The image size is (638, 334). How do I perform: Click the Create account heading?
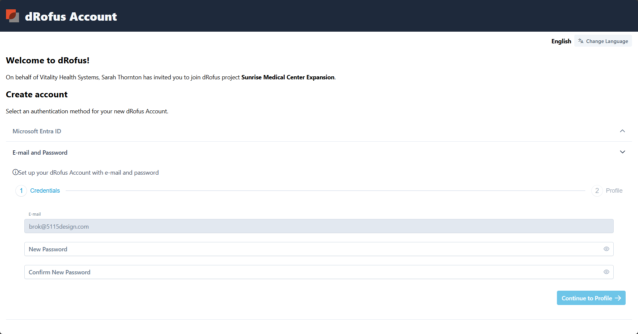point(37,94)
